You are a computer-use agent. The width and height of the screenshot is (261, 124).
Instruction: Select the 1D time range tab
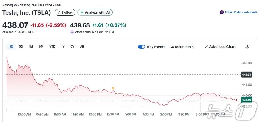coord(11,46)
